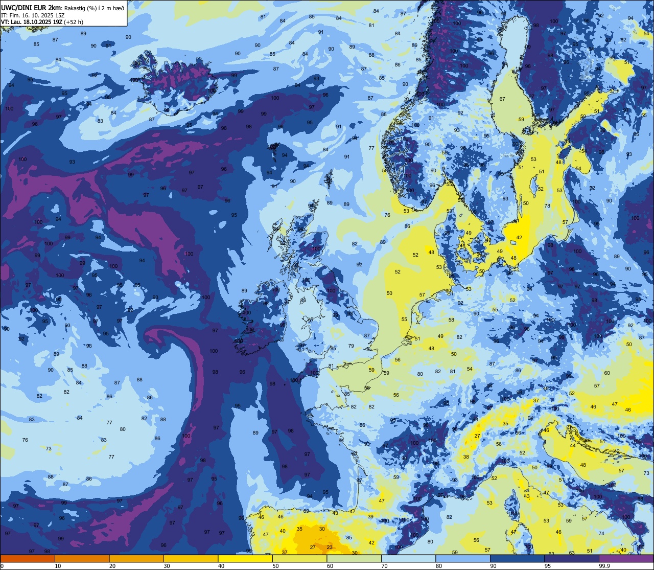Screen dimensions: 654x570
Task: Click the '40' label on the color scale
Action: [221, 566]
